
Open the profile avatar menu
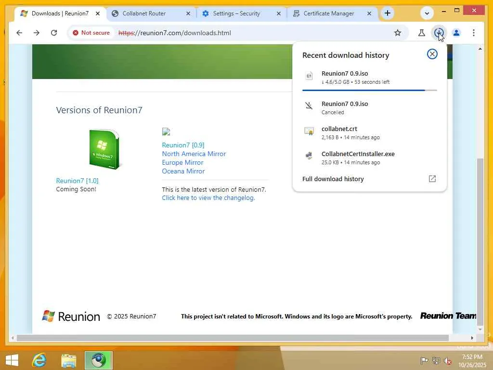click(456, 33)
